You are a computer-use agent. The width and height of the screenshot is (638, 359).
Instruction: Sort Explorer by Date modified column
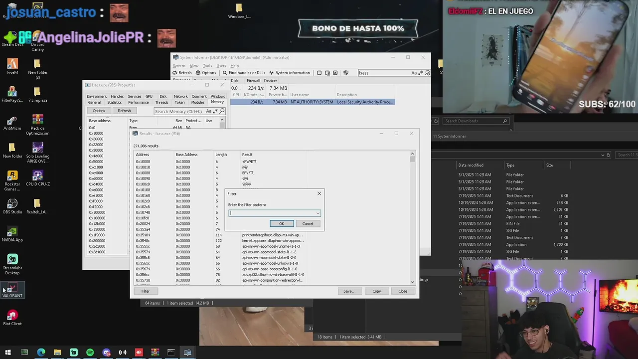[x=471, y=165]
